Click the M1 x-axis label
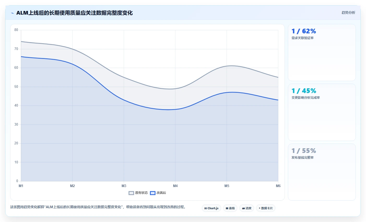 (21, 186)
